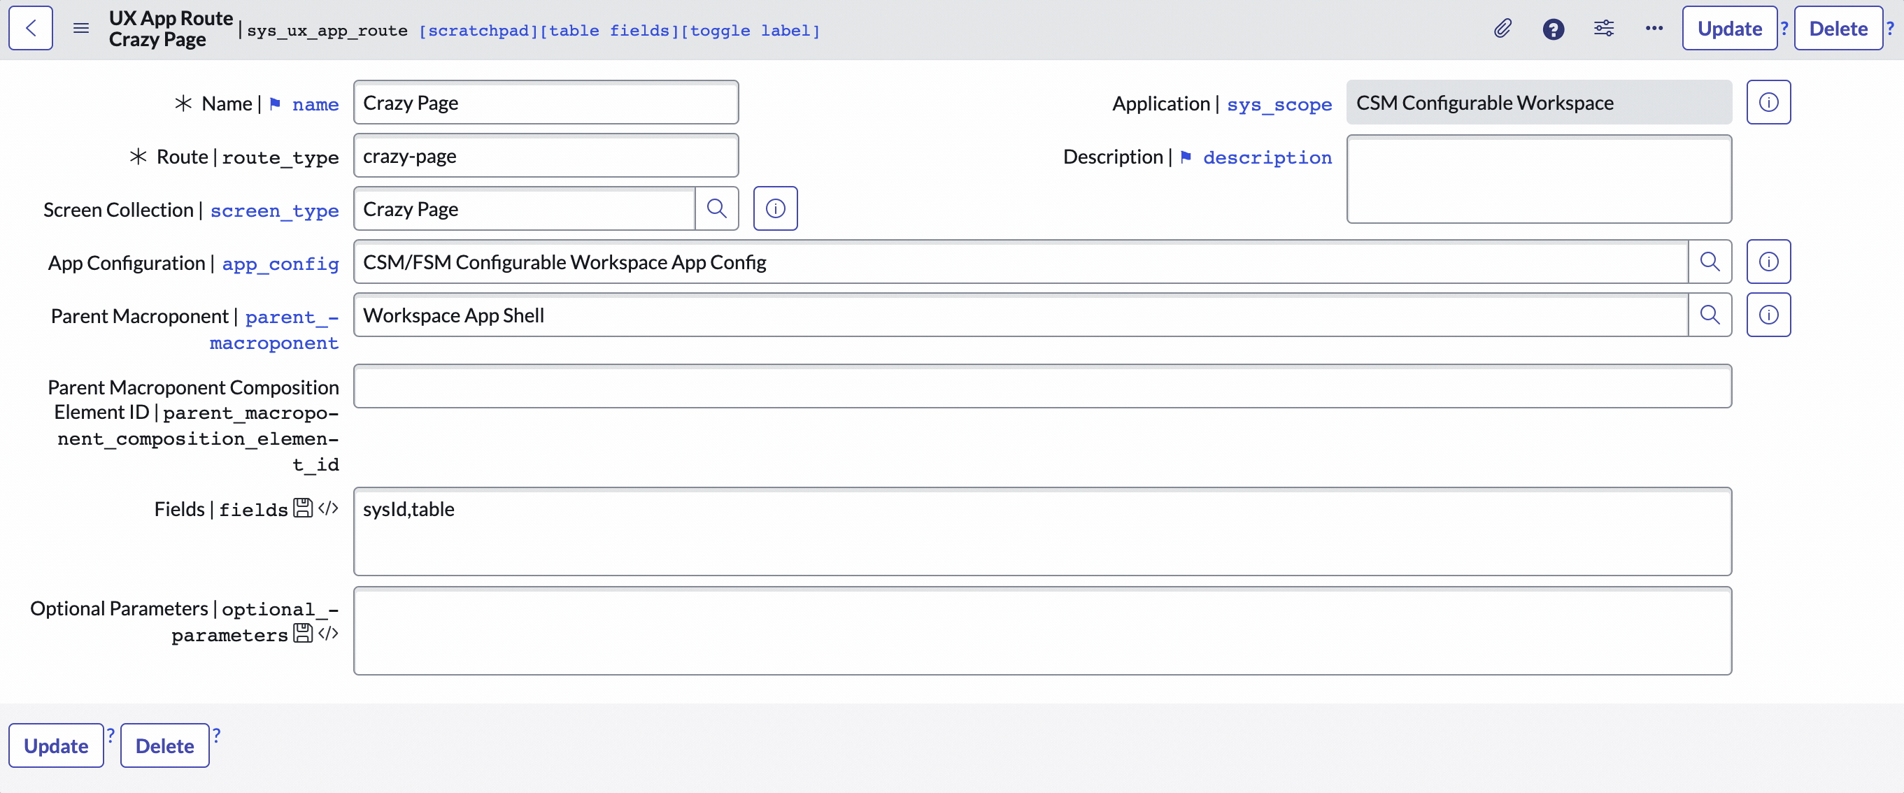The image size is (1904, 793).
Task: Click App Configuration lookup search icon
Action: (x=1709, y=262)
